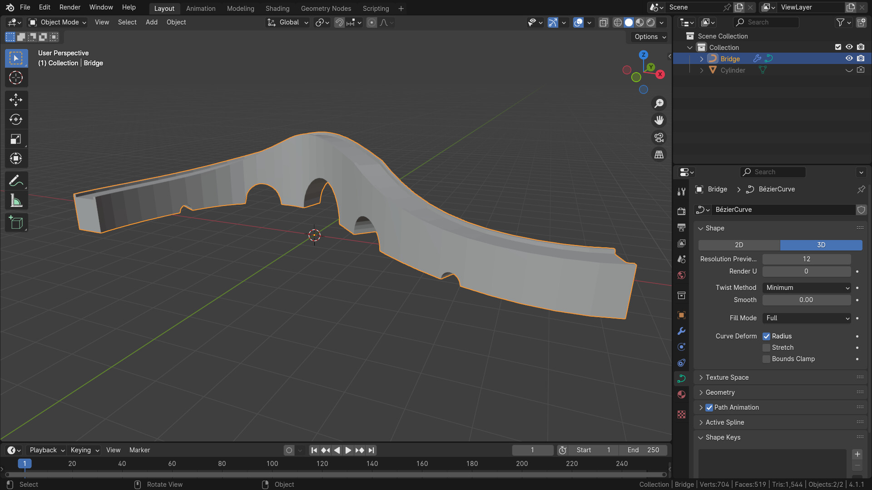The image size is (872, 490).
Task: Open the Fill Mode dropdown
Action: [x=806, y=318]
